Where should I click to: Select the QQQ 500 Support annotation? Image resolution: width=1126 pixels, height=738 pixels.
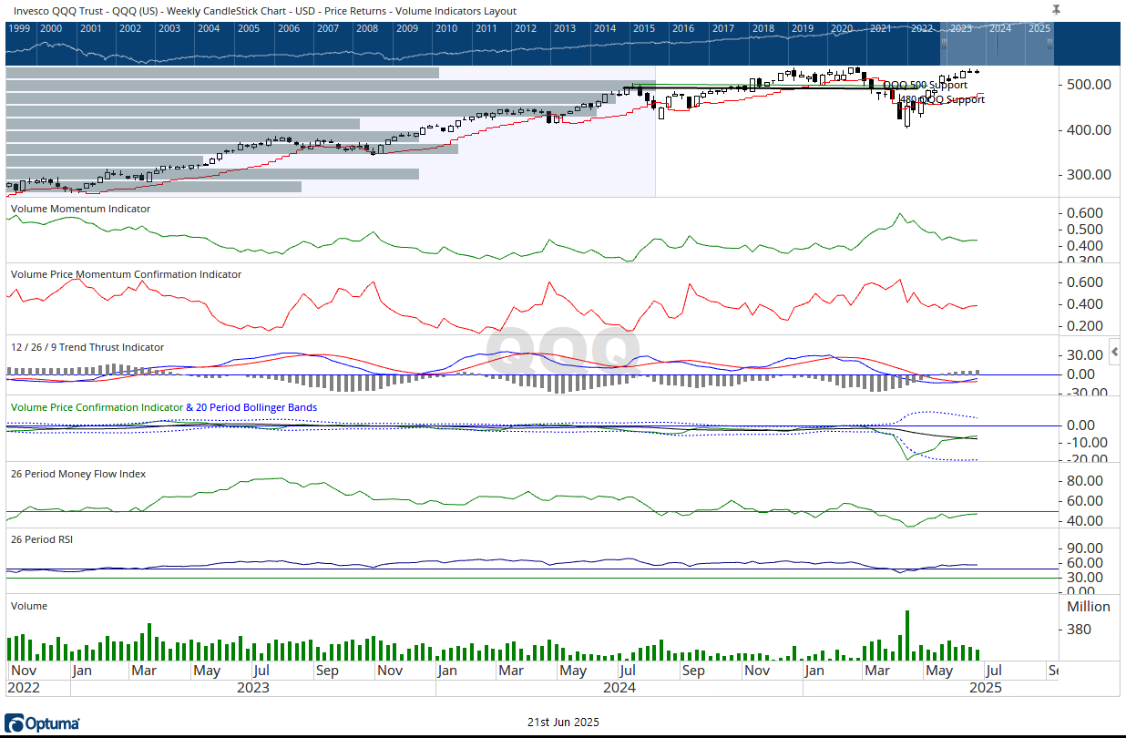pos(926,85)
